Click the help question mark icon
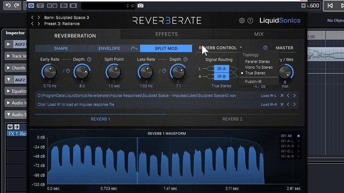The image size is (344, 193). 250,21
